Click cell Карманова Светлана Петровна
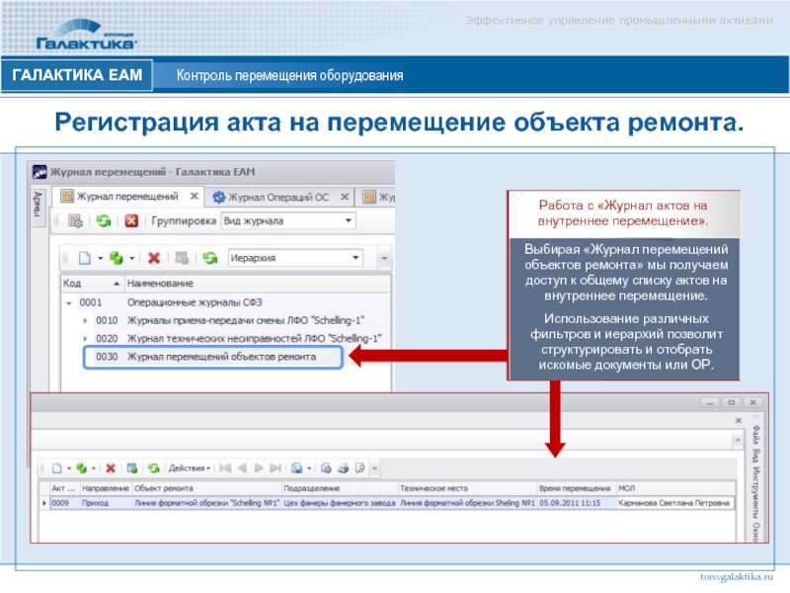This screenshot has height=593, width=790. (x=674, y=503)
